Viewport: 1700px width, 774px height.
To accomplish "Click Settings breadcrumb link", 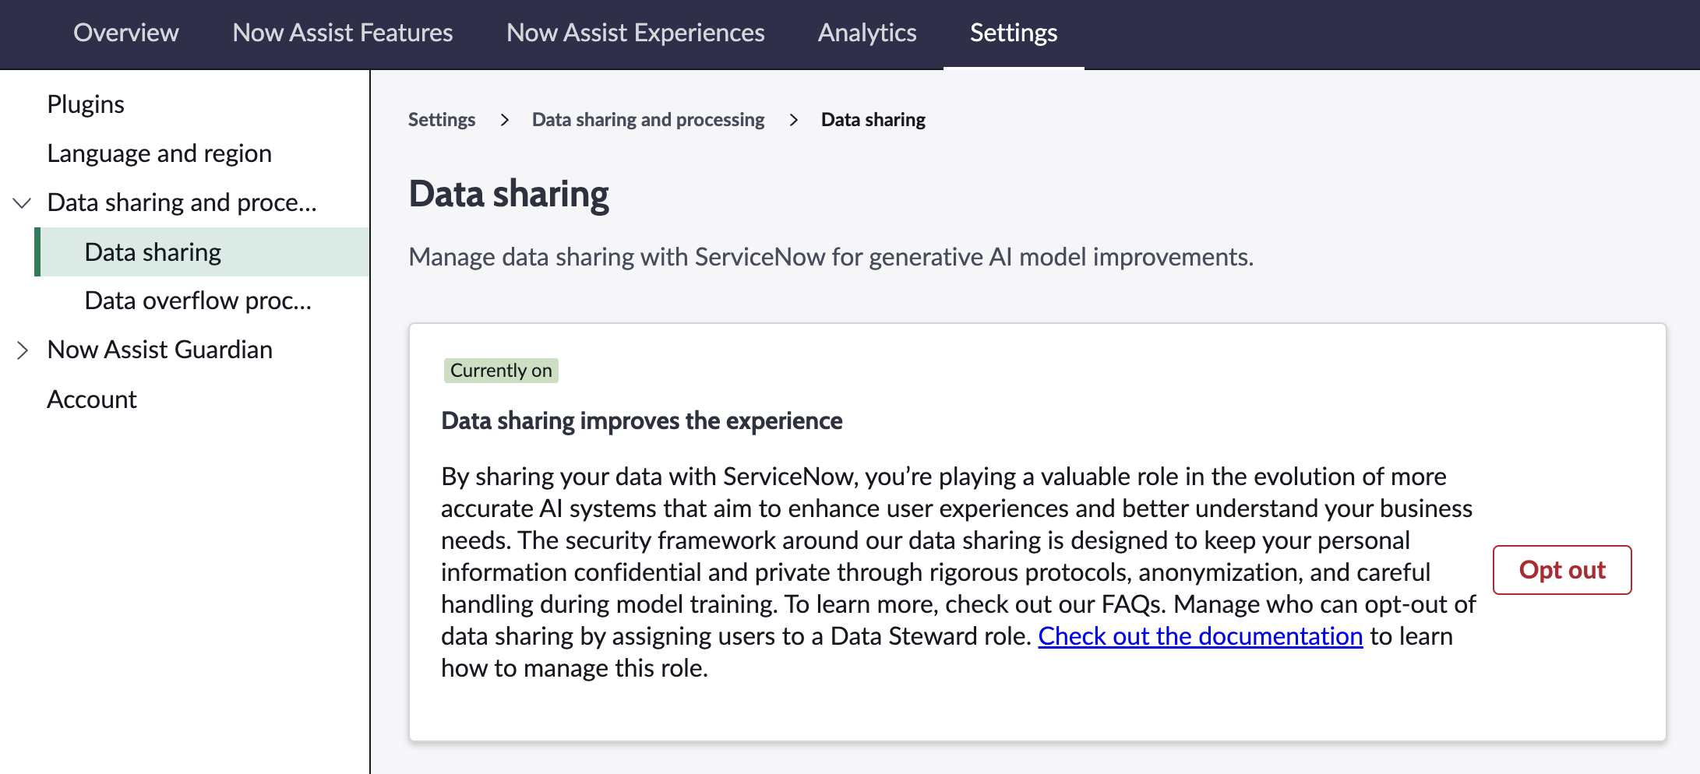I will pos(442,120).
